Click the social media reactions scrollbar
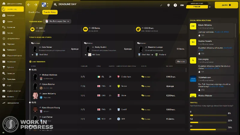Viewport: 240px width, 135px height. [235, 30]
